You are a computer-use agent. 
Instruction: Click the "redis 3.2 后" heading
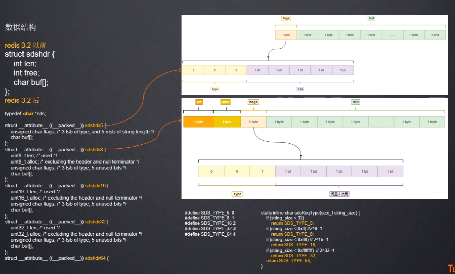click(x=22, y=101)
